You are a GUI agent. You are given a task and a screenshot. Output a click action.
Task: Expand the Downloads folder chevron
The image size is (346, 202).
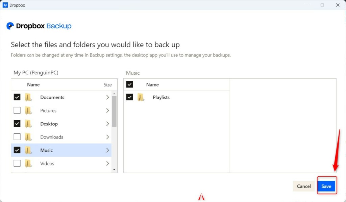click(x=107, y=137)
